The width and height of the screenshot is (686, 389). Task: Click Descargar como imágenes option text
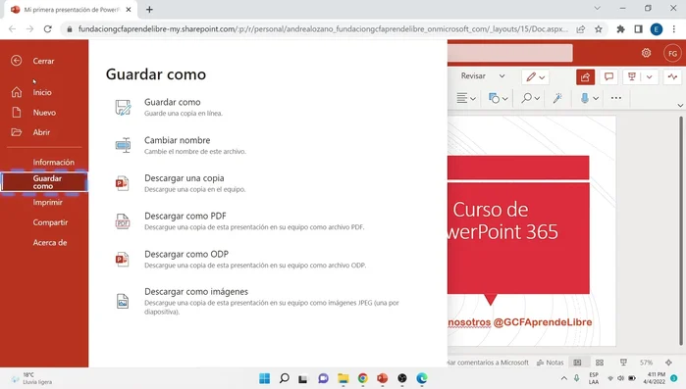coord(196,292)
